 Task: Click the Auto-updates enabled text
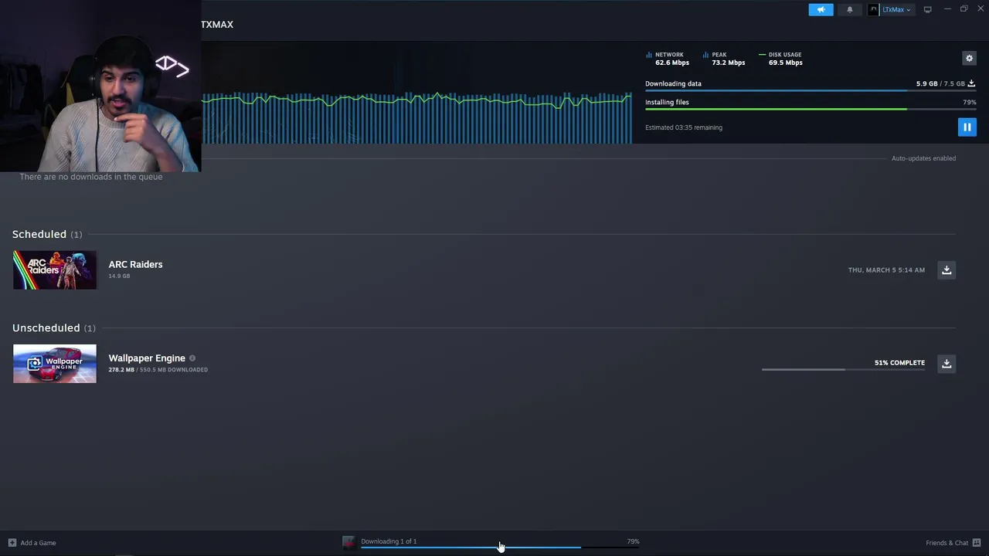click(x=923, y=158)
